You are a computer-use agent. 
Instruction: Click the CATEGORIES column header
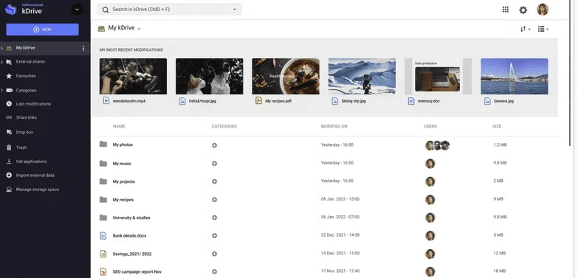(x=224, y=126)
